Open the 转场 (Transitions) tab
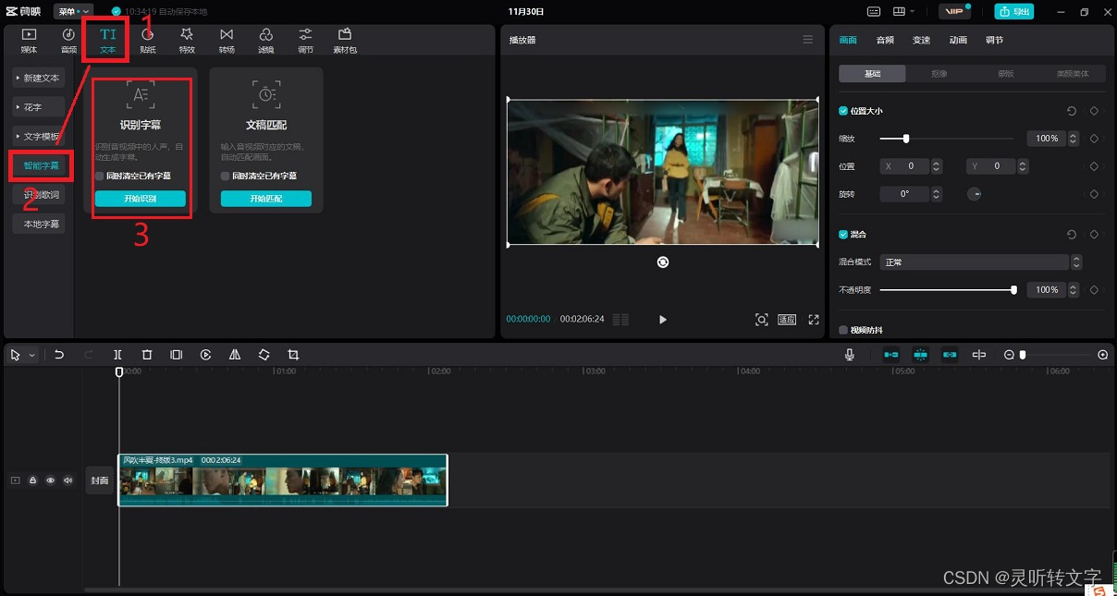 (227, 41)
